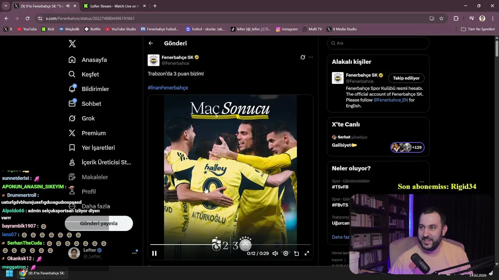Open tab search dropdown
This screenshot has width=499, height=280.
[6, 6]
